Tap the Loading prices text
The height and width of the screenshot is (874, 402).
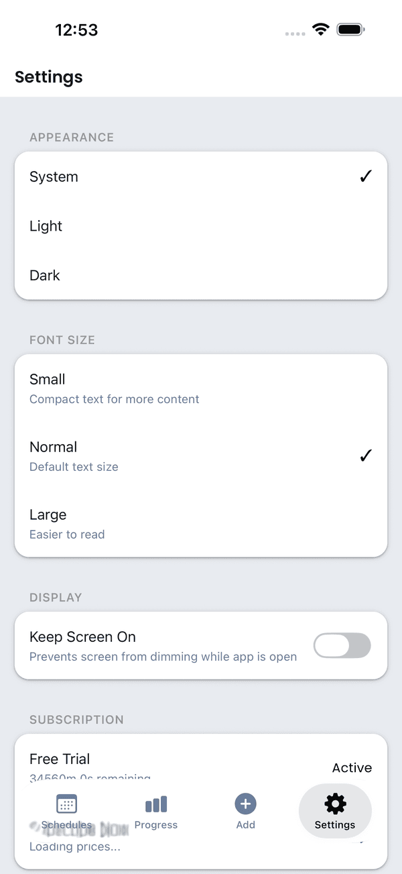click(x=75, y=846)
